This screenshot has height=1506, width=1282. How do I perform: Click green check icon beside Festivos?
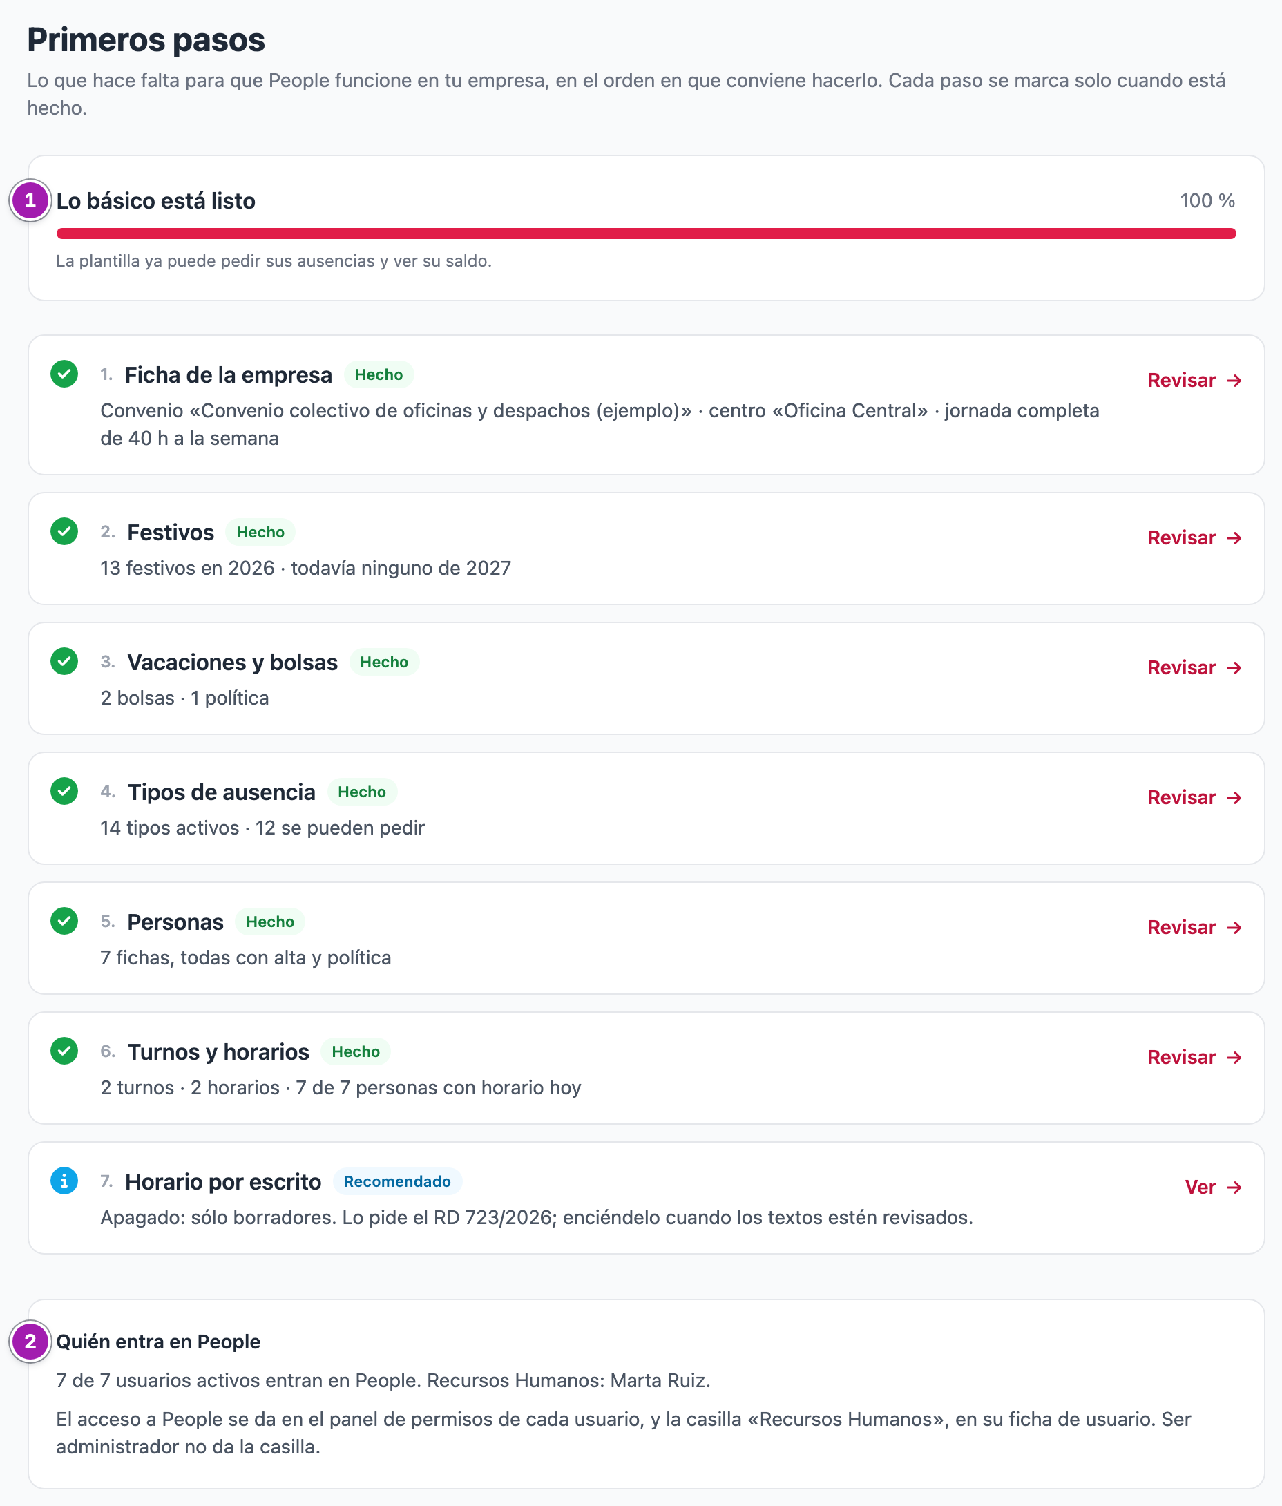pos(64,531)
